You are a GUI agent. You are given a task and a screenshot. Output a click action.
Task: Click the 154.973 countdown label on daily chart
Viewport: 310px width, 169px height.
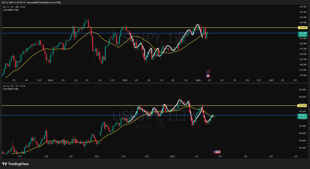point(302,116)
